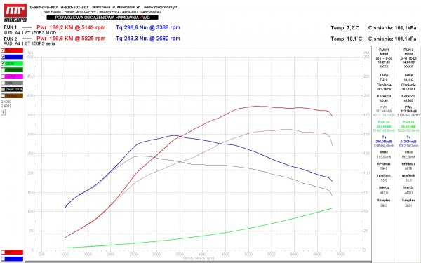Viewport: 421px width, 263px height.
Task: Toggle the black Zewn. checkbox
Action: click(x=3, y=89)
